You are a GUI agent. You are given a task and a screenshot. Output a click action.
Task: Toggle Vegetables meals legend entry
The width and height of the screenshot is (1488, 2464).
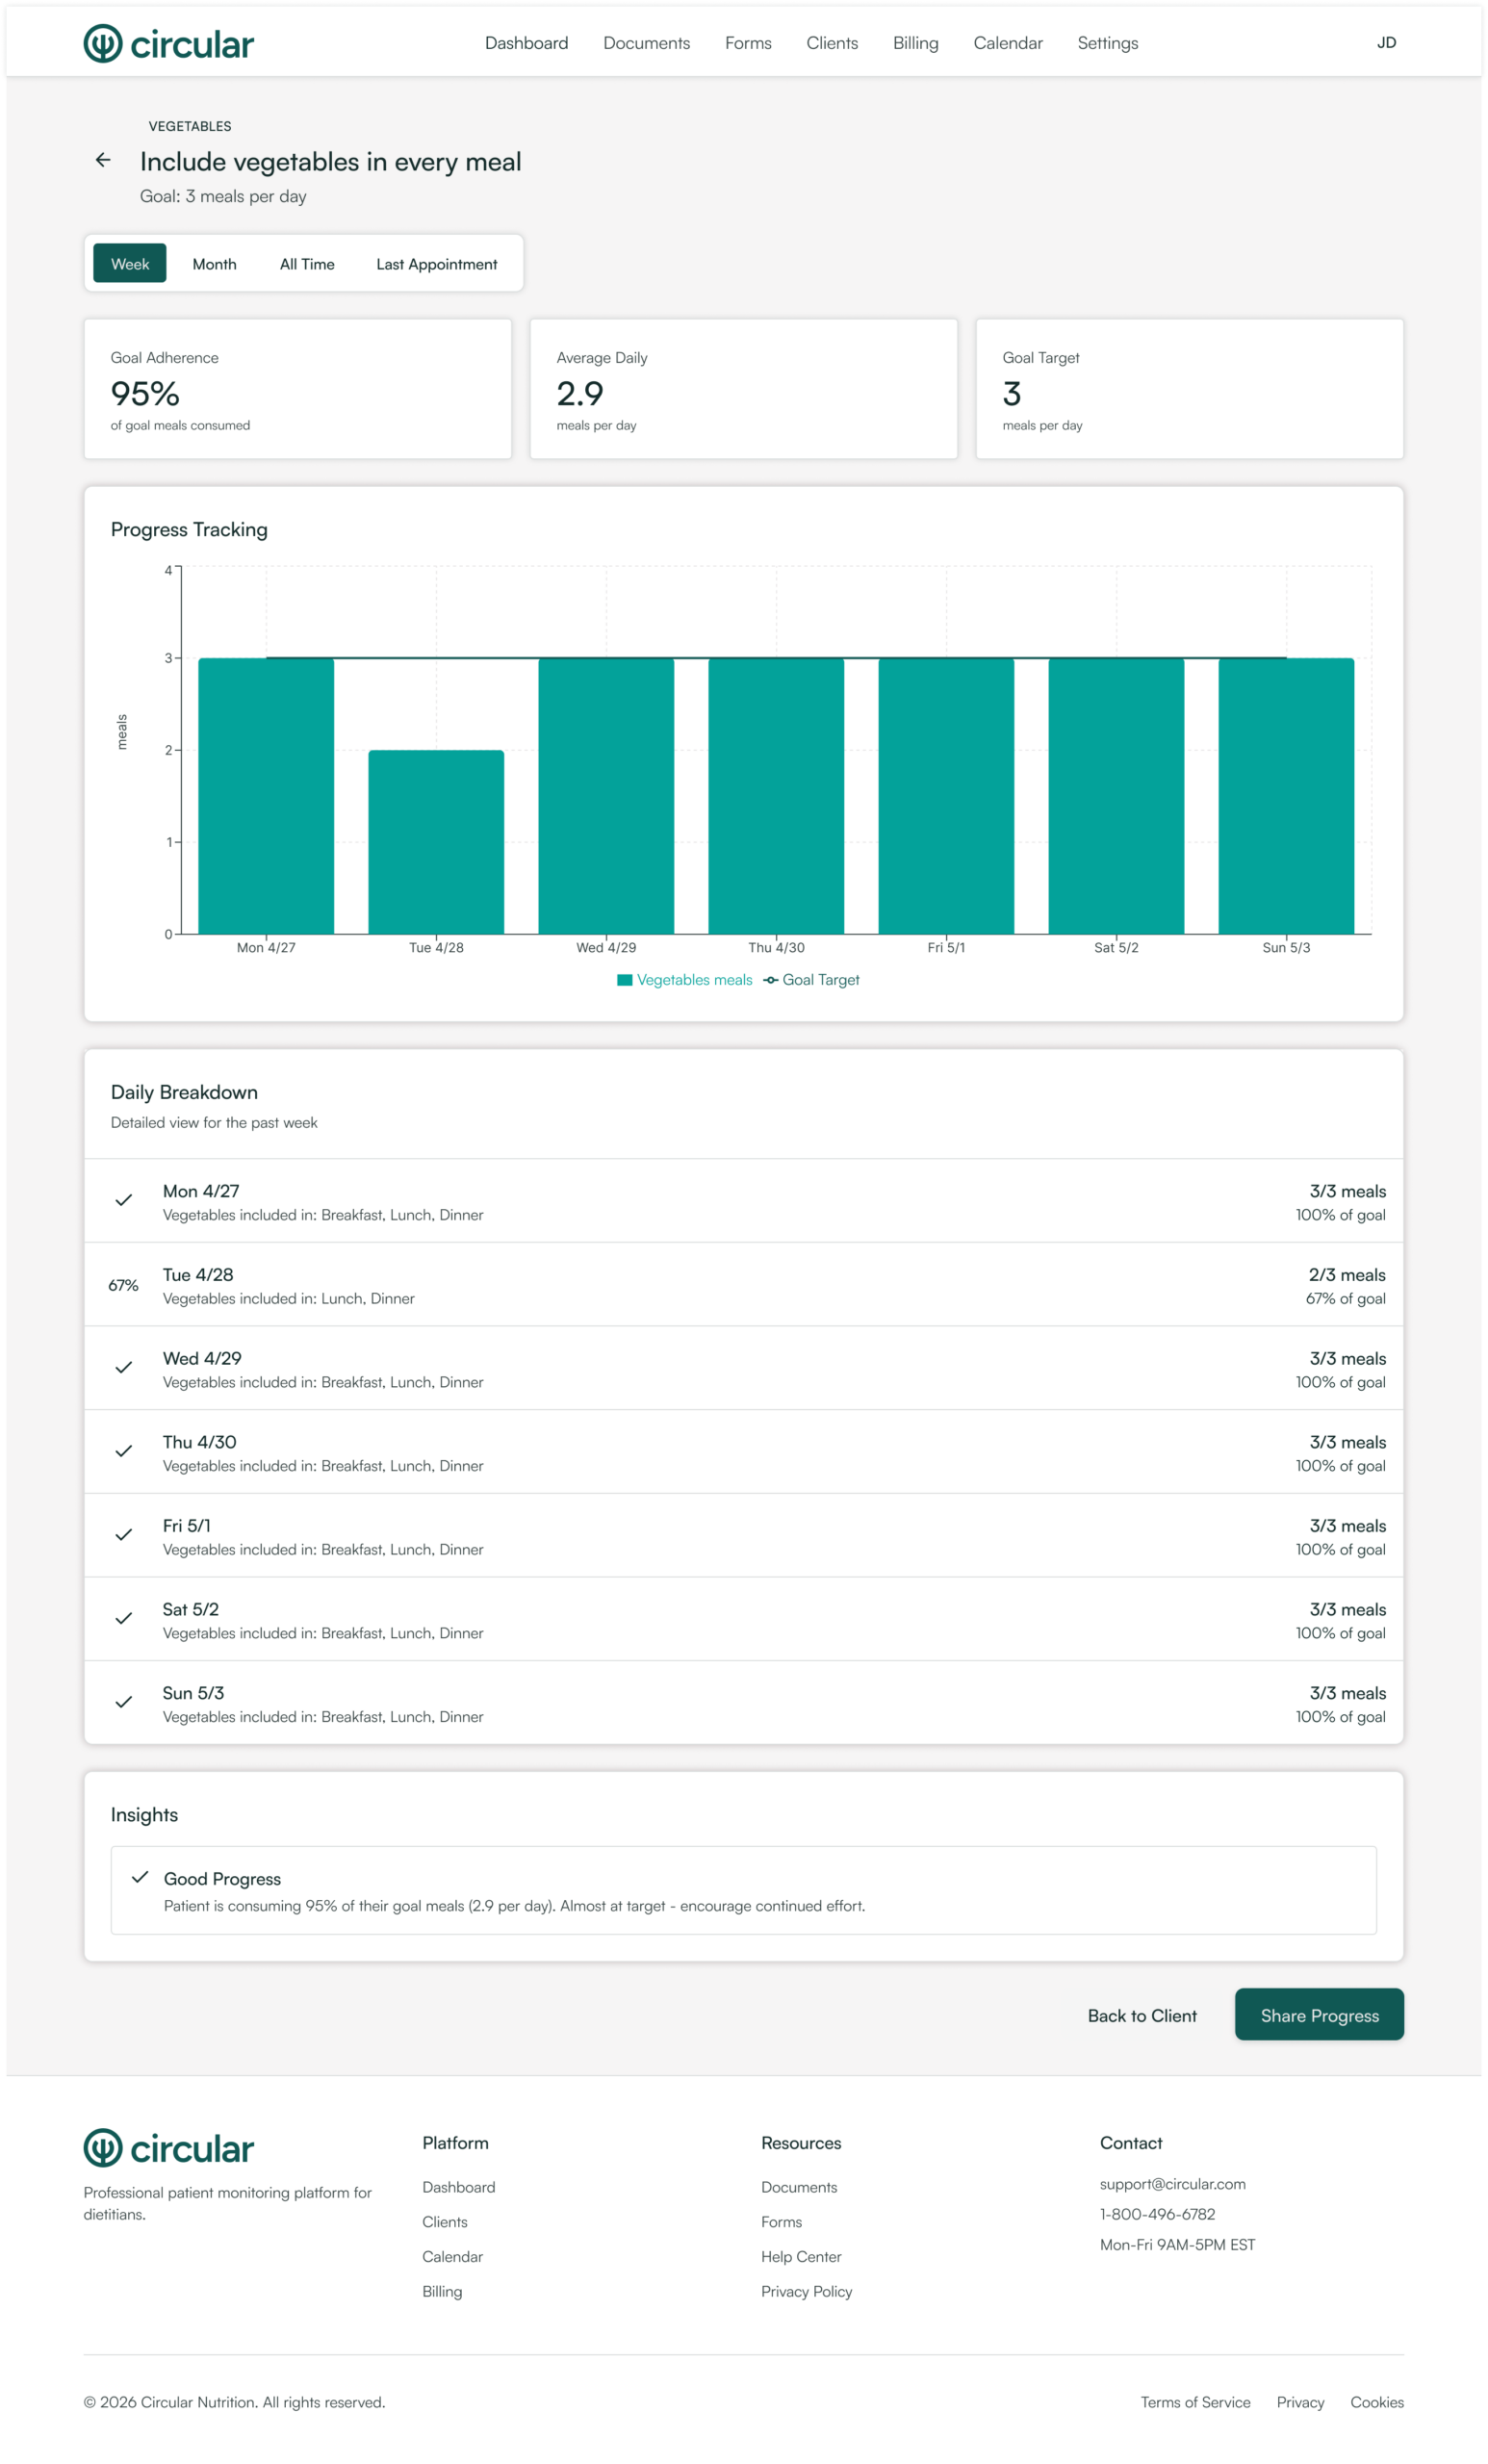point(685,980)
